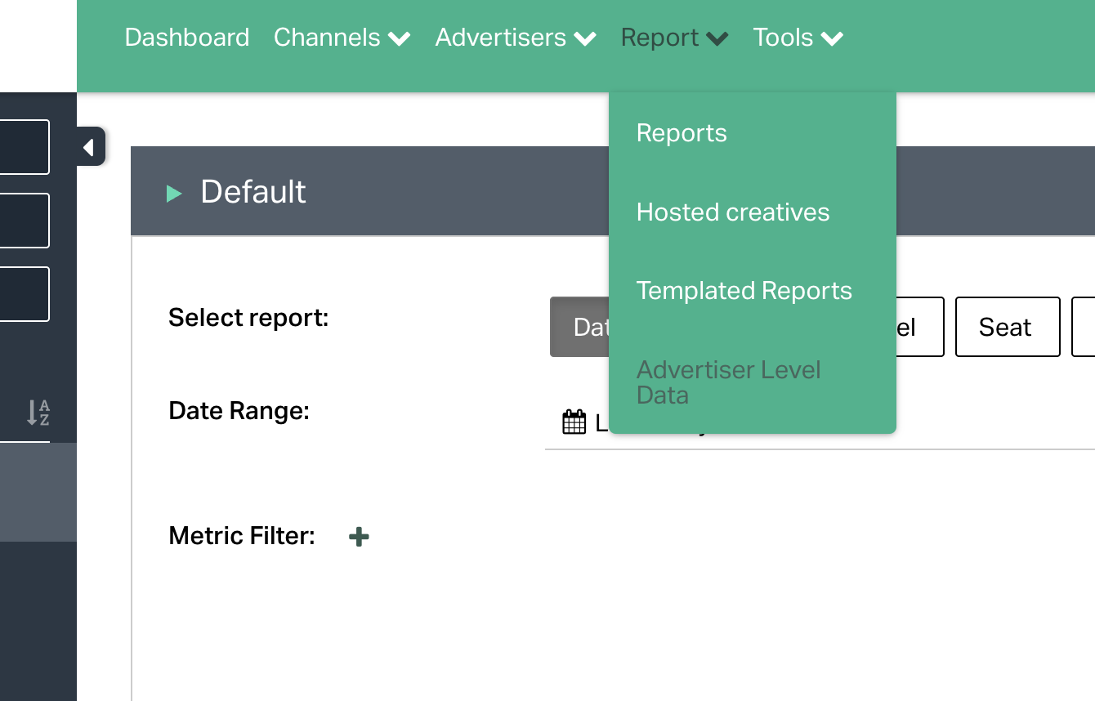Expand the Tools menu

coord(798,38)
